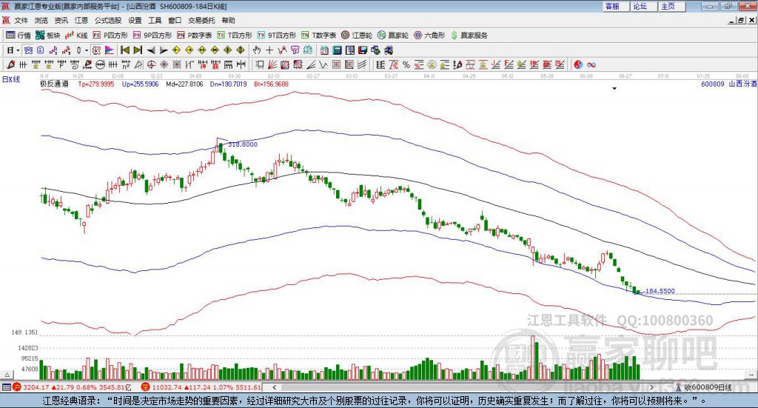
Task: Jump to last bar with green skip-end icon
Action: tap(138, 50)
